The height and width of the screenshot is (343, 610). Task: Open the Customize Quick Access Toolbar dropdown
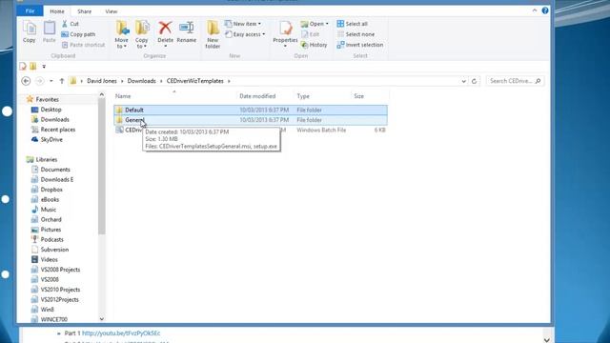(x=44, y=67)
